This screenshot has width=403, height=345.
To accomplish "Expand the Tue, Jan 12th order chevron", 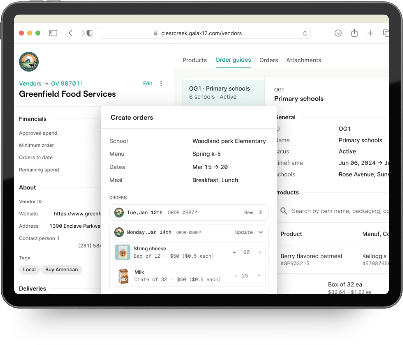I will (261, 212).
